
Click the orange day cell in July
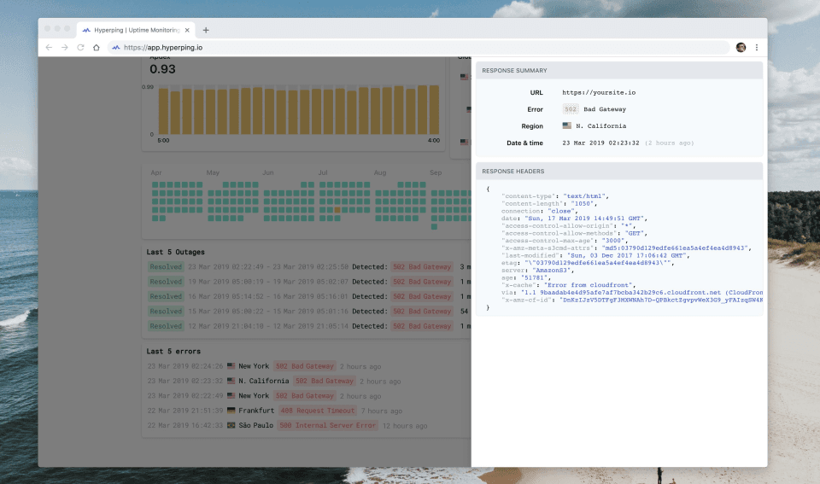337,210
